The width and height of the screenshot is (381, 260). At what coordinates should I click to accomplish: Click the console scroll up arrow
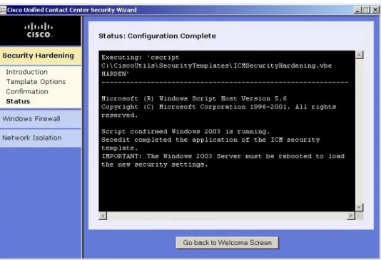pyautogui.click(x=360, y=55)
